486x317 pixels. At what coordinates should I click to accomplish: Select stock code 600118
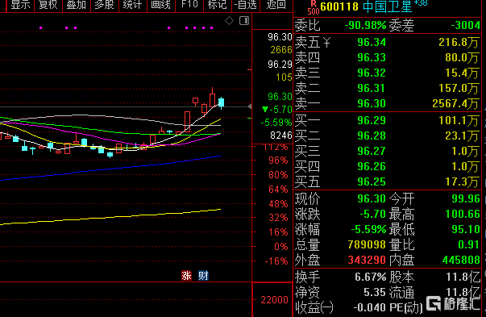(339, 6)
